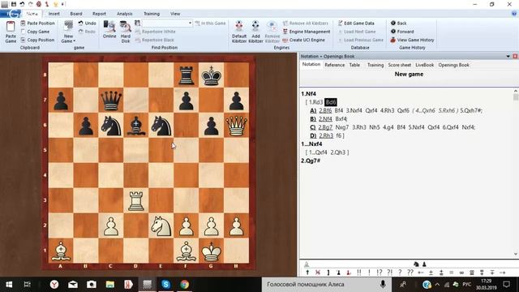519x292 pixels.
Task: Click the highlighted Bd6 move
Action: point(331,102)
